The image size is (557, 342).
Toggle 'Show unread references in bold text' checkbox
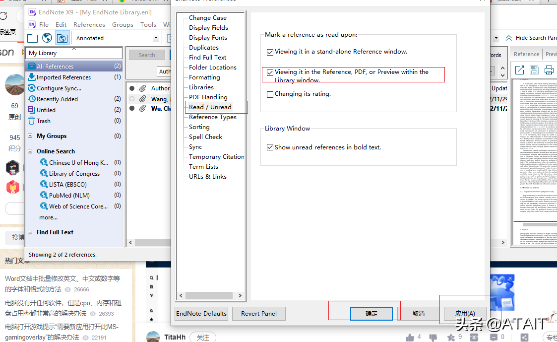click(x=270, y=147)
